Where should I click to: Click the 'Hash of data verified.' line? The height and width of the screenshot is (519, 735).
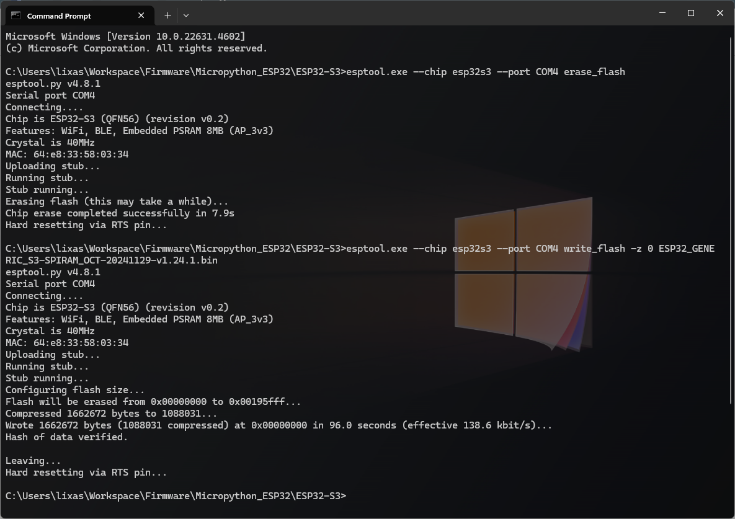tap(66, 437)
